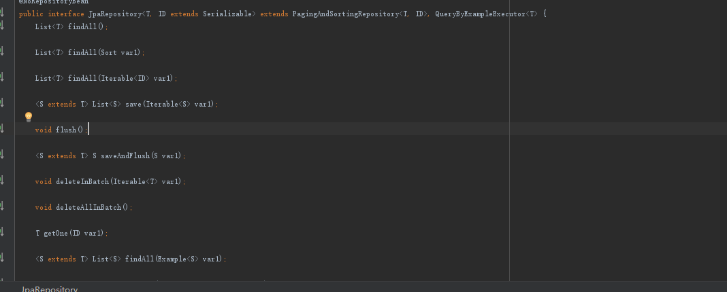Viewport: 727px width, 292px height.
Task: Click the Sort parameter type in findAll
Action: (x=108, y=52)
